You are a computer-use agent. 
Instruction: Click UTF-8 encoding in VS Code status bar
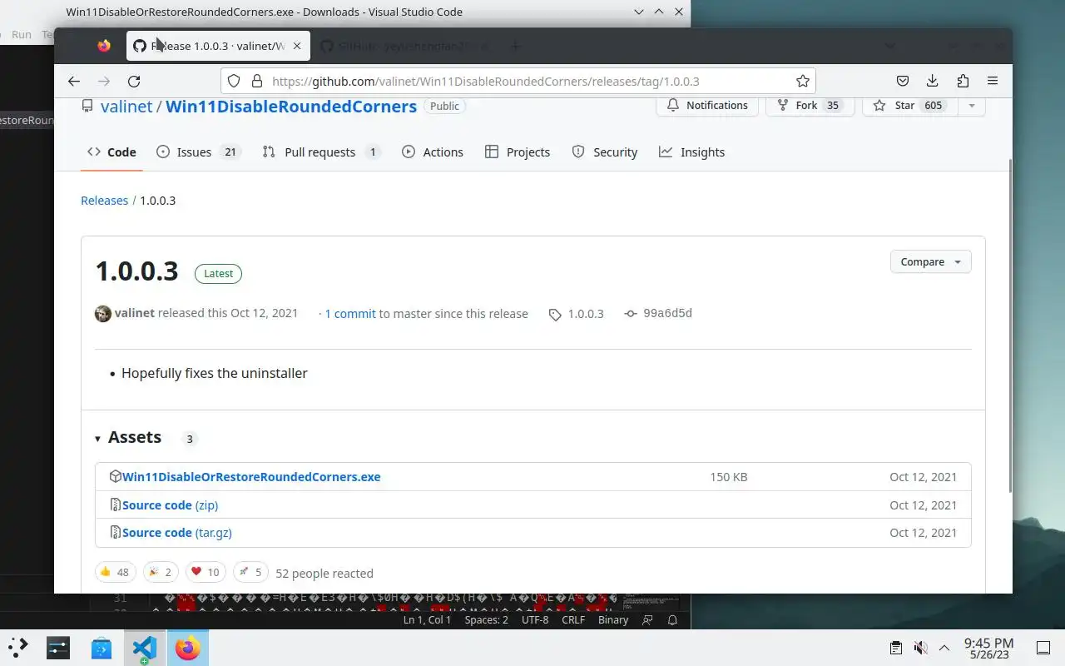535,619
